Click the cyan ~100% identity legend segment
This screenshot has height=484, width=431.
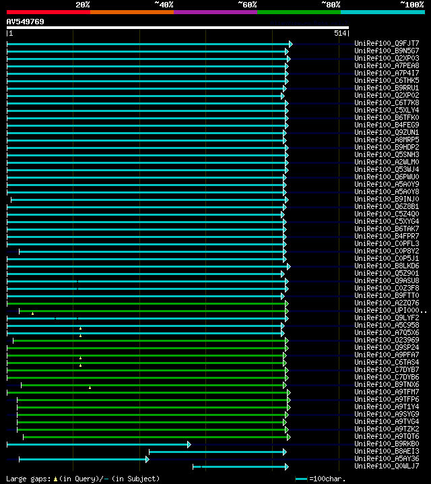383,12
